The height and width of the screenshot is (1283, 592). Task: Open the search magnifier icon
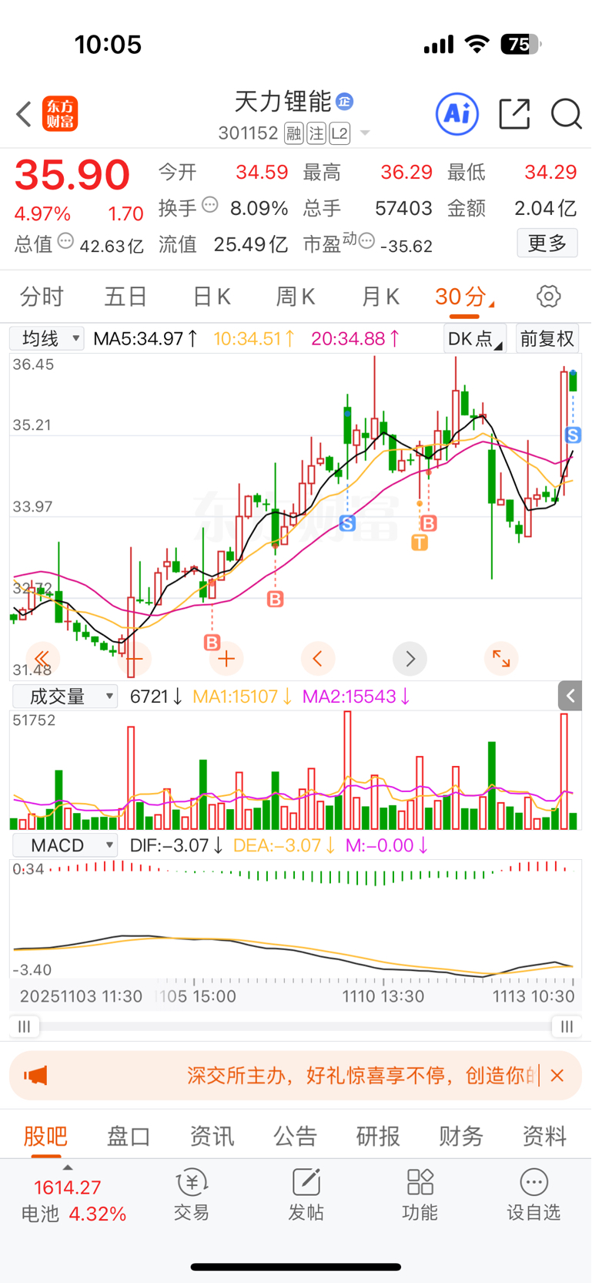566,114
